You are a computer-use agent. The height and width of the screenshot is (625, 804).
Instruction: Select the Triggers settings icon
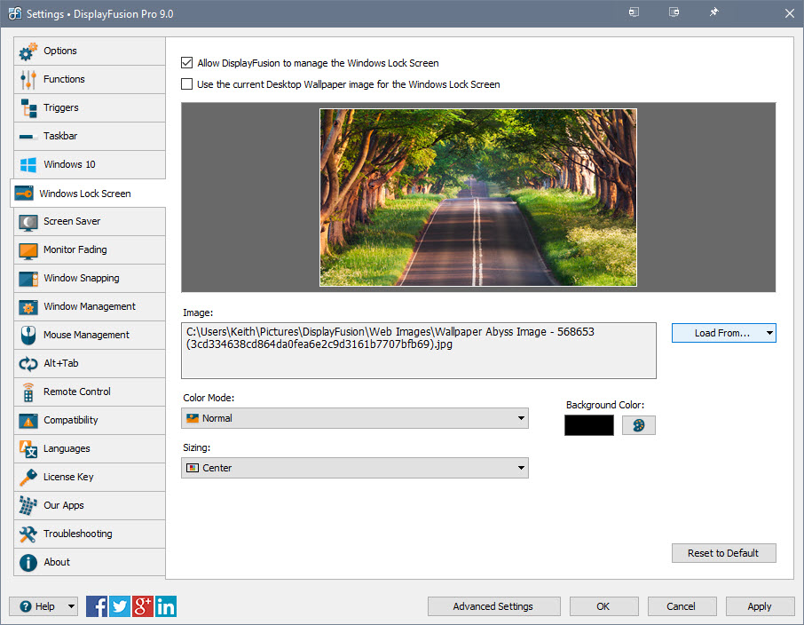(29, 107)
